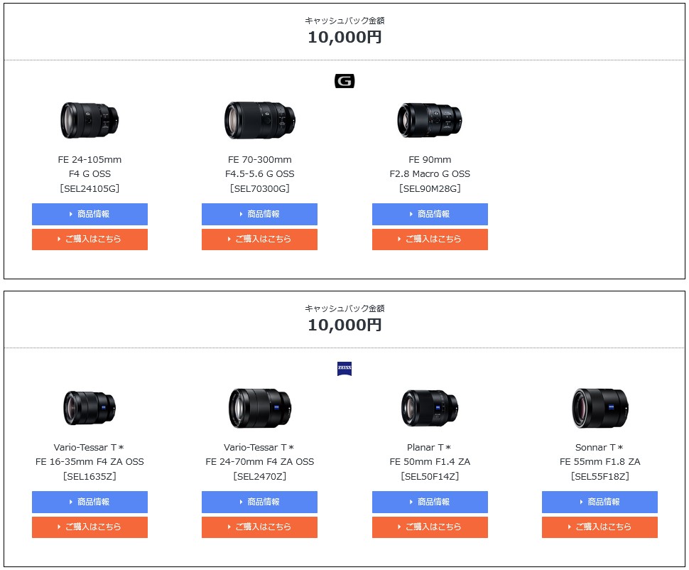This screenshot has width=689, height=570.
Task: Click the Vario-Tessar 16-35mm lens image
Action: click(x=89, y=408)
